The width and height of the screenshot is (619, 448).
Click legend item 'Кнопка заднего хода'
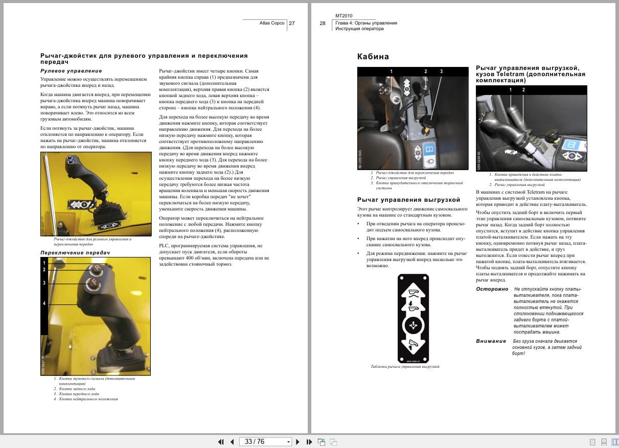(77, 389)
